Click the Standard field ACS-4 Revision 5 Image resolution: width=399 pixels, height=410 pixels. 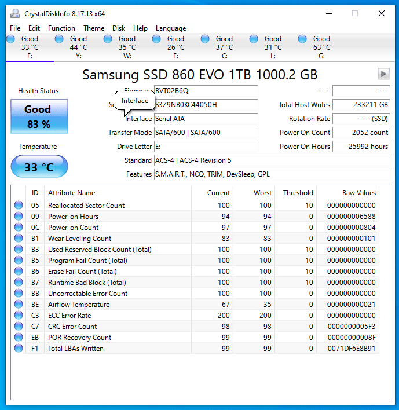[x=272, y=160]
